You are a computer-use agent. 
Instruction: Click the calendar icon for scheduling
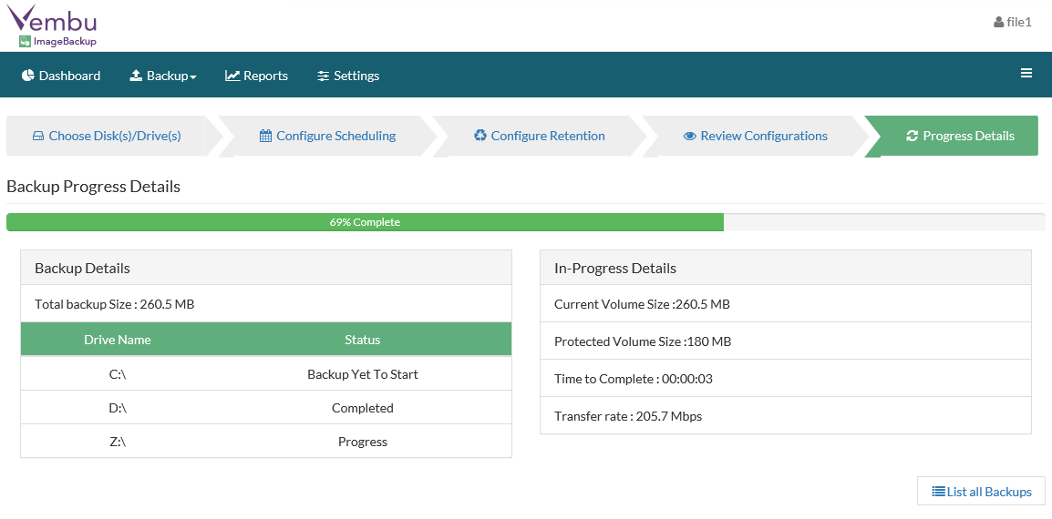tap(265, 137)
